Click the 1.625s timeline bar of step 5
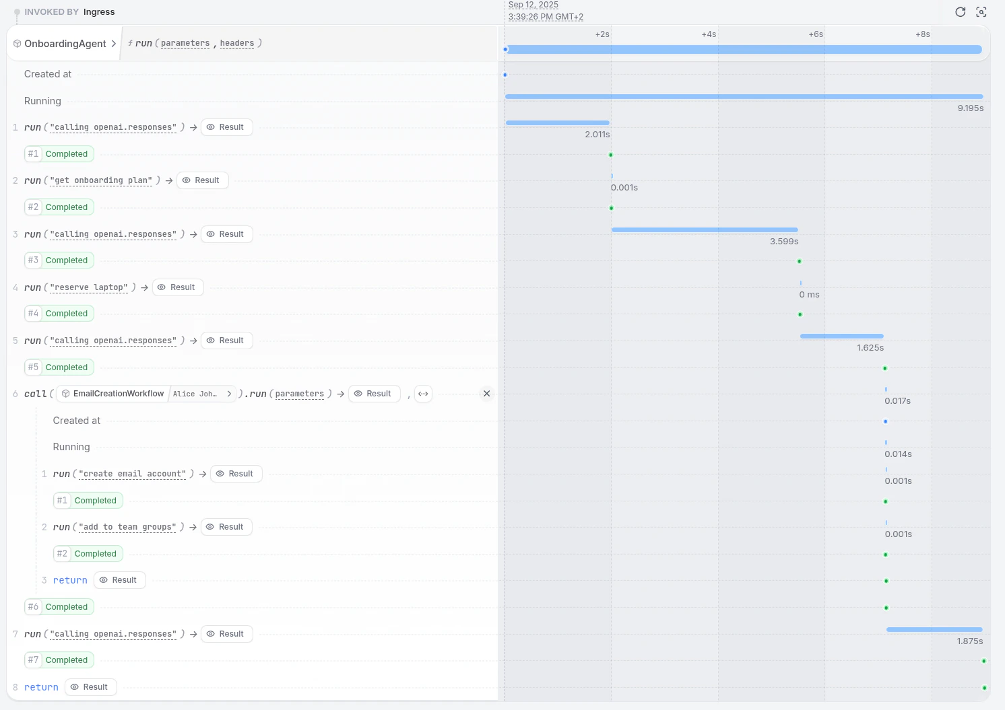This screenshot has height=710, width=1005. (x=842, y=336)
